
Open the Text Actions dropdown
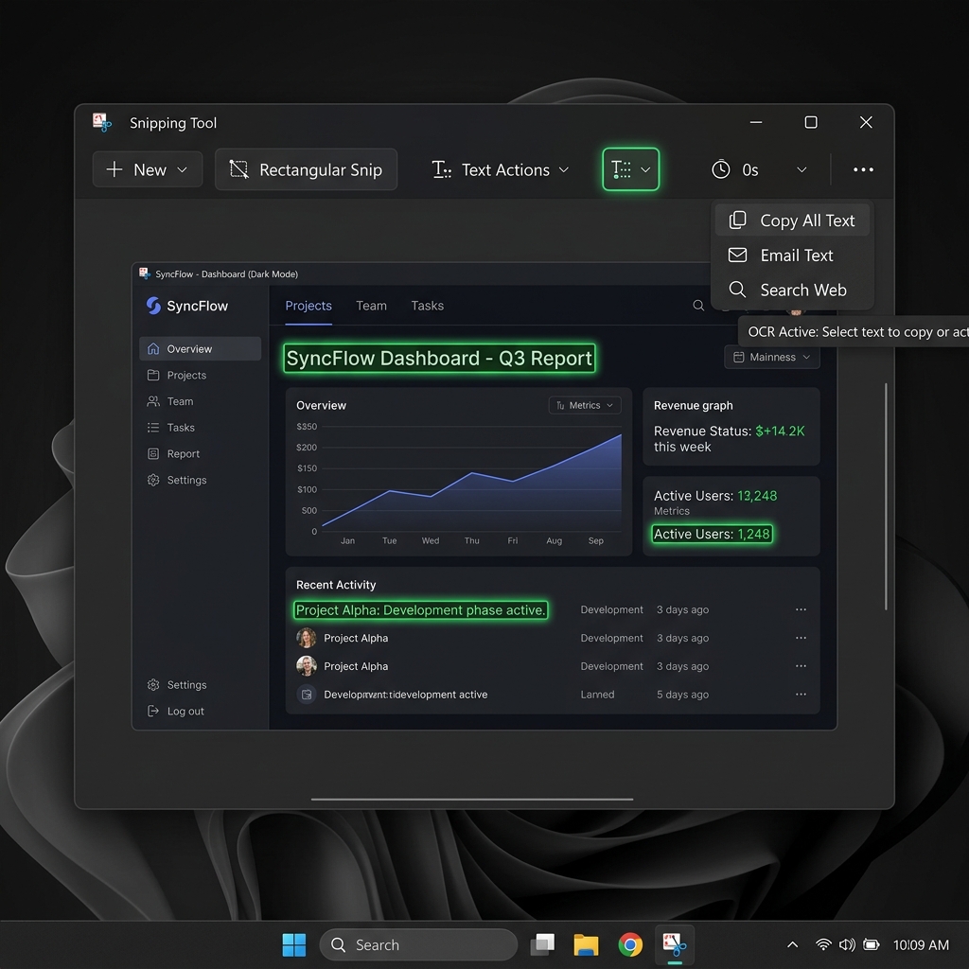point(500,169)
